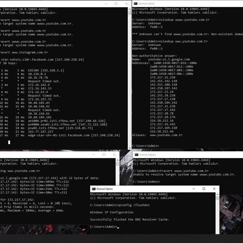Click 'youtube-ui.l.google.com' name in nslookup output
This screenshot has height=243, width=243.
tap(169, 59)
